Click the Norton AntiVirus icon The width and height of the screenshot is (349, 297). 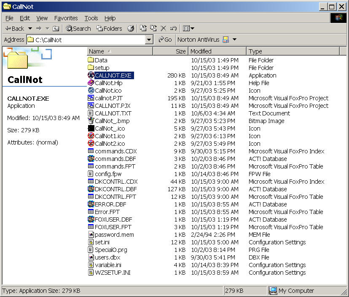pyautogui.click(x=226, y=40)
